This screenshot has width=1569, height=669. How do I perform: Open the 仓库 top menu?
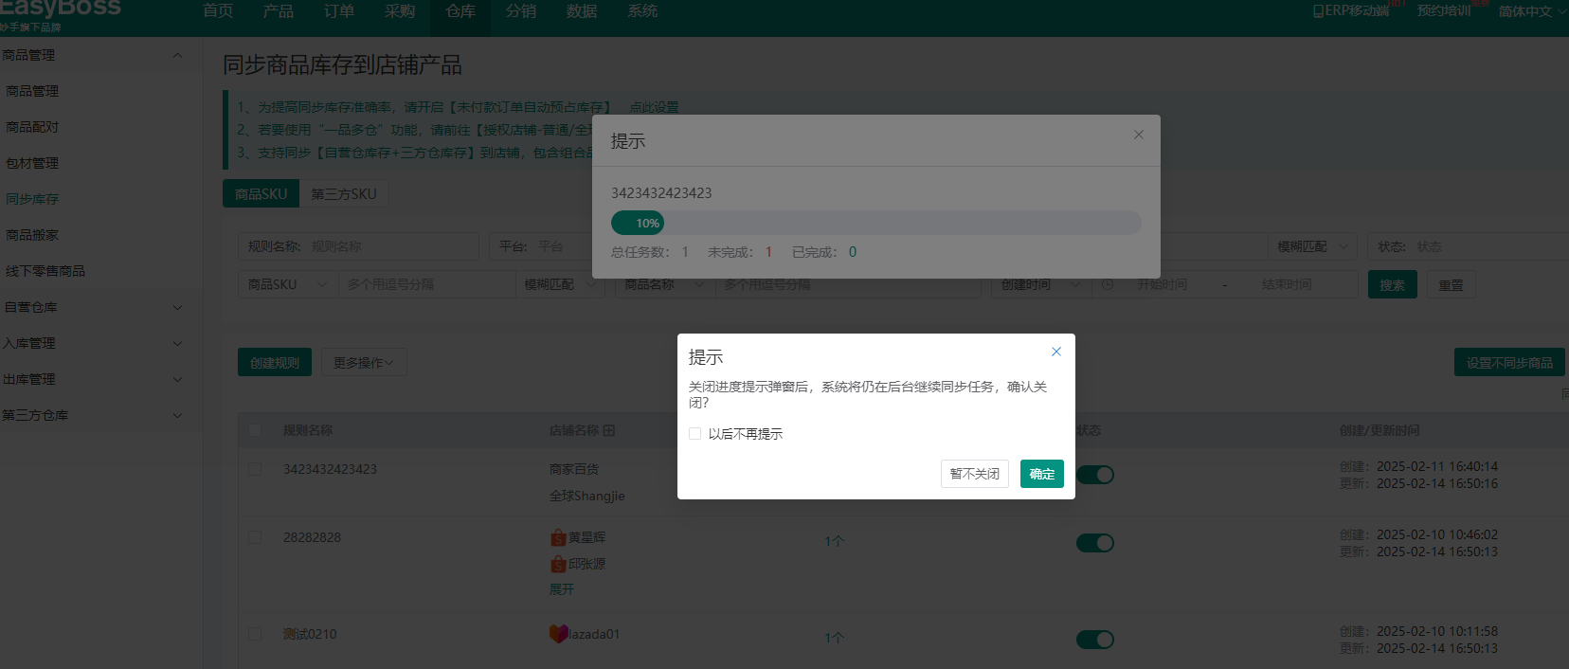pyautogui.click(x=460, y=11)
